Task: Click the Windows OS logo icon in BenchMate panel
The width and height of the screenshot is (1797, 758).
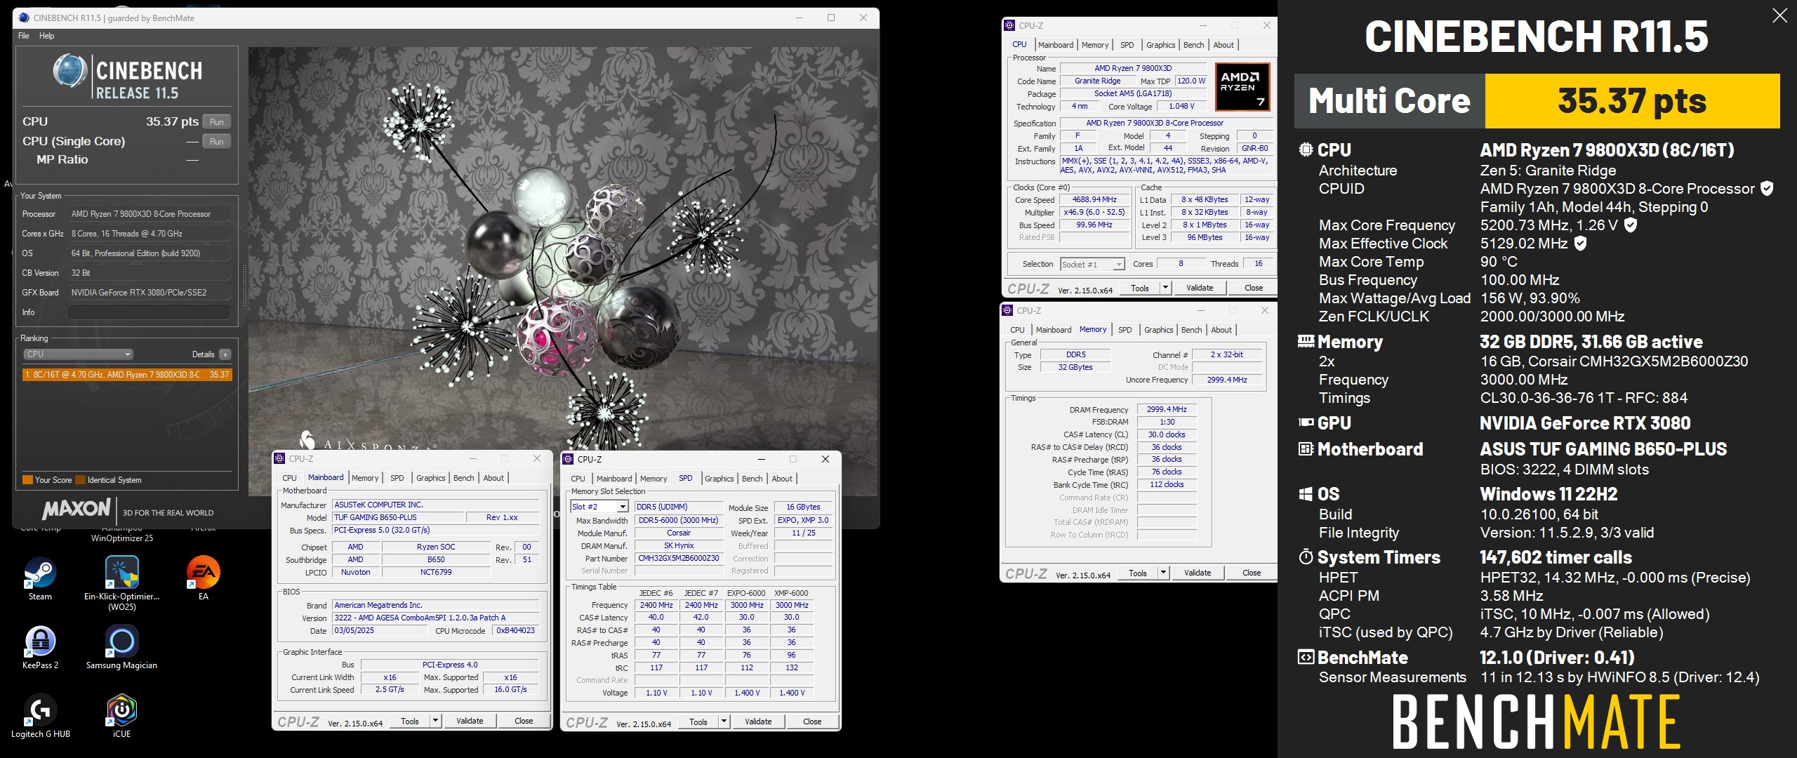Action: click(1306, 494)
